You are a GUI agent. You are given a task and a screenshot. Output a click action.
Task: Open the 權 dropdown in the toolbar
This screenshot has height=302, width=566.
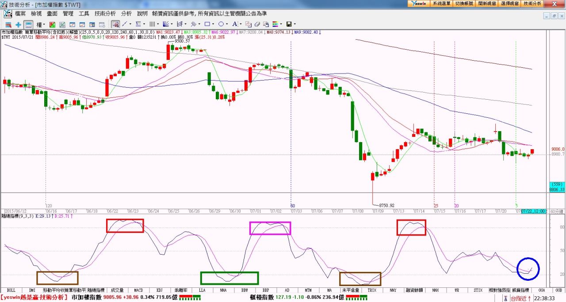click(41, 24)
